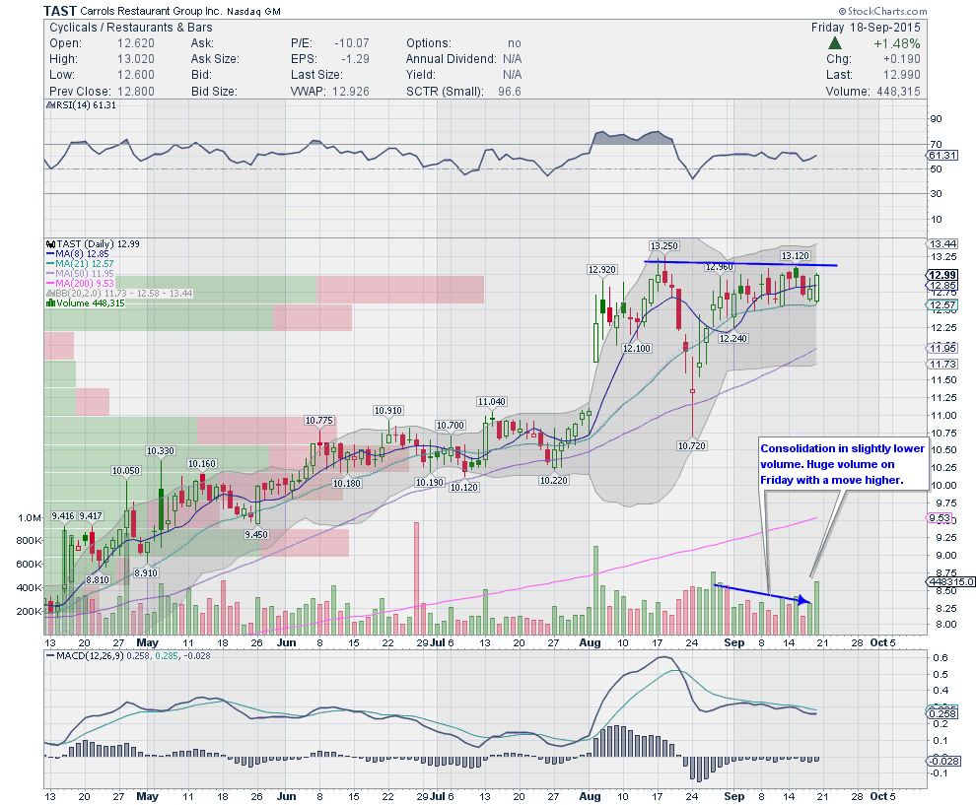Screen dimensions: 976x805
Task: Click the Chg +0.190 value
Action: pyautogui.click(x=901, y=59)
